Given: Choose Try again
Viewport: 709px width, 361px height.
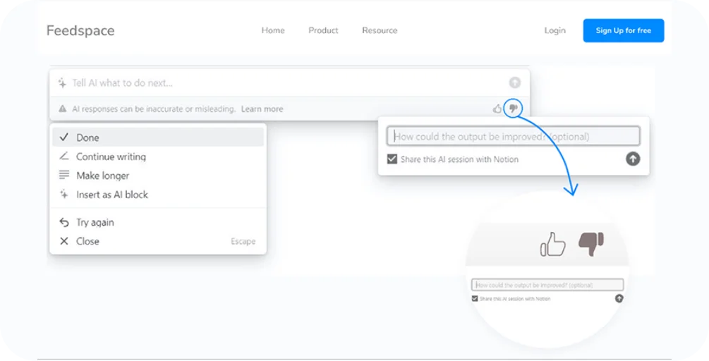Looking at the screenshot, I should [x=158, y=222].
